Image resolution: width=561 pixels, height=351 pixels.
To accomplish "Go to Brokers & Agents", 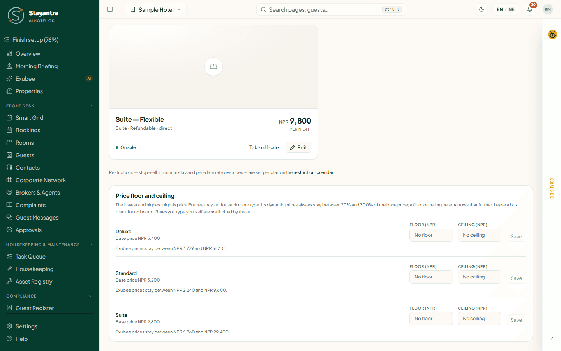I will click(x=49, y=193).
